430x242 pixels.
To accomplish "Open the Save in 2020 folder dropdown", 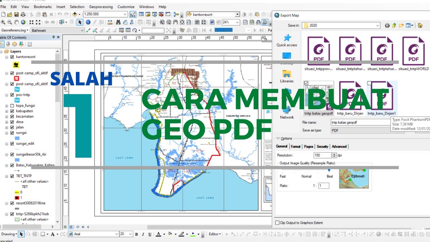I will point(378,25).
